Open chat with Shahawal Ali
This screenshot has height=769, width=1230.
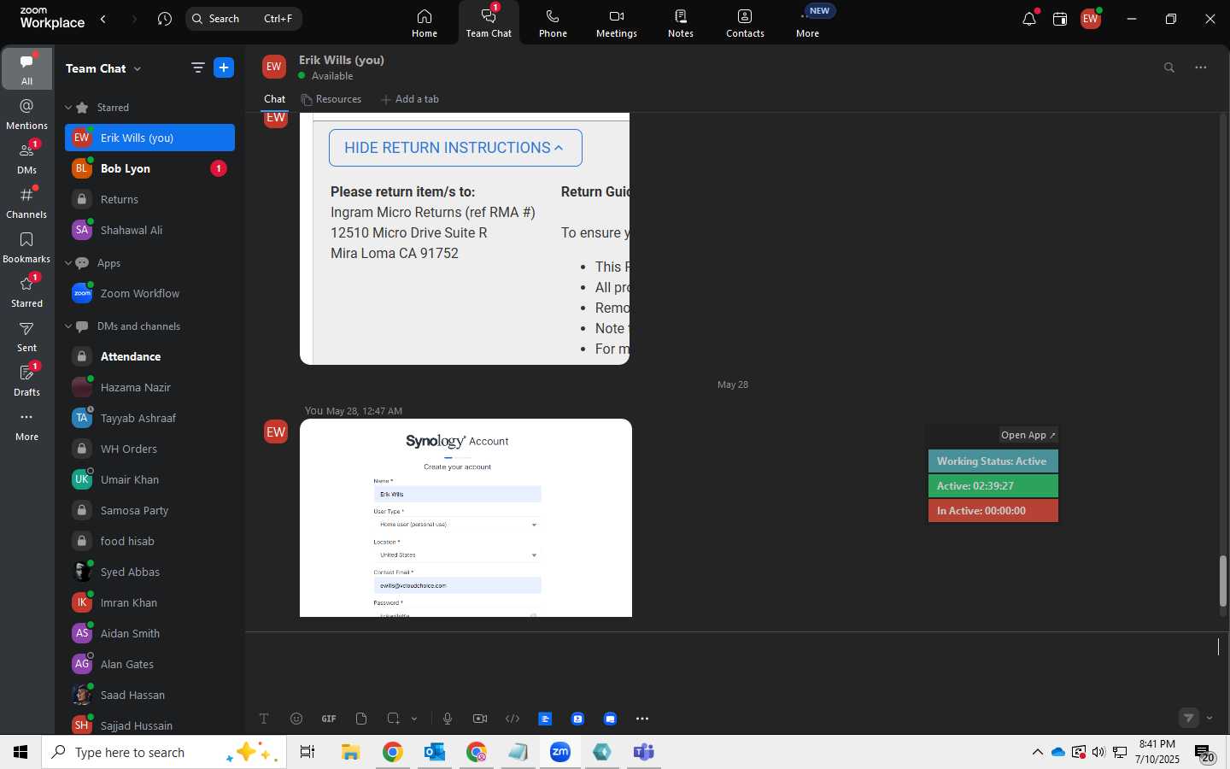point(149,230)
